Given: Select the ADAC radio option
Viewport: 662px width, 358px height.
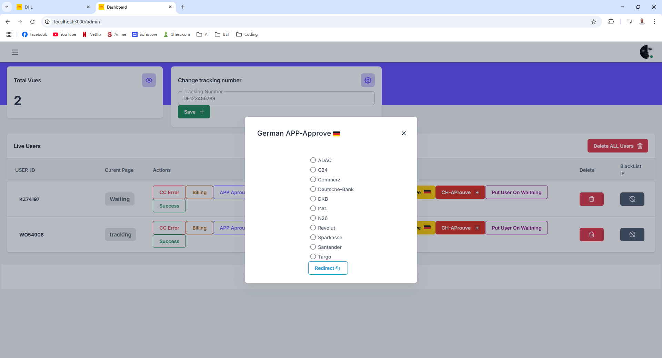Looking at the screenshot, I should tap(313, 160).
